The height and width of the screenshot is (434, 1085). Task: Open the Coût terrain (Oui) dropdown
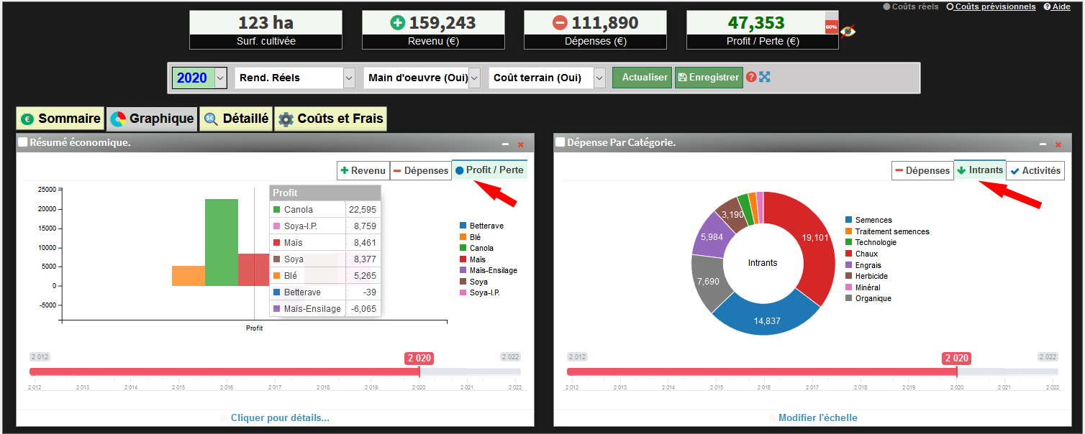click(599, 78)
